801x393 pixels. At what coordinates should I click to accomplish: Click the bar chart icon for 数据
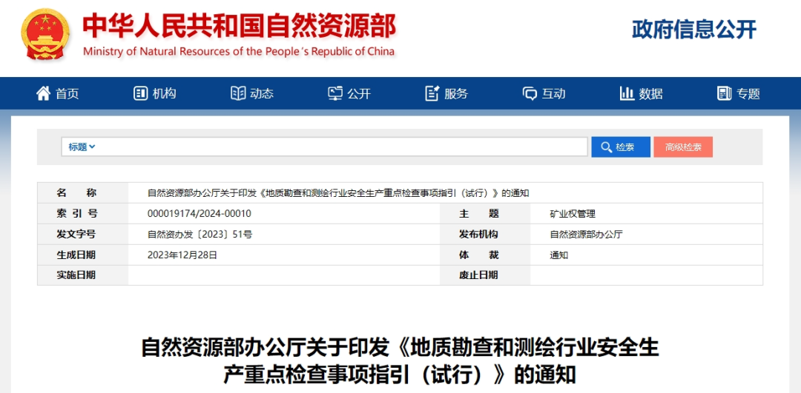pyautogui.click(x=627, y=93)
